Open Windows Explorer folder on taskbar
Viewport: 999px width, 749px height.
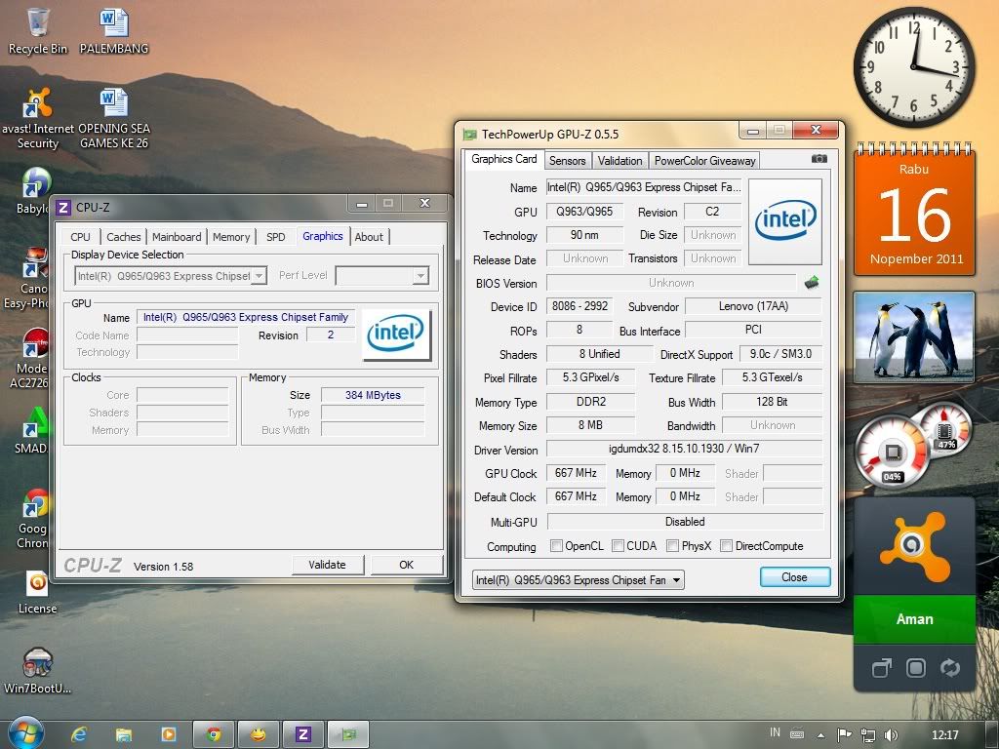pos(124,734)
